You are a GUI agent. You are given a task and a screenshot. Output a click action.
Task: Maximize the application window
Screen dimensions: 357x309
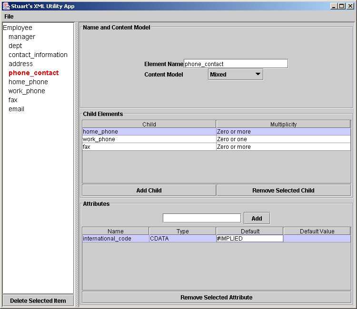tap(342, 6)
